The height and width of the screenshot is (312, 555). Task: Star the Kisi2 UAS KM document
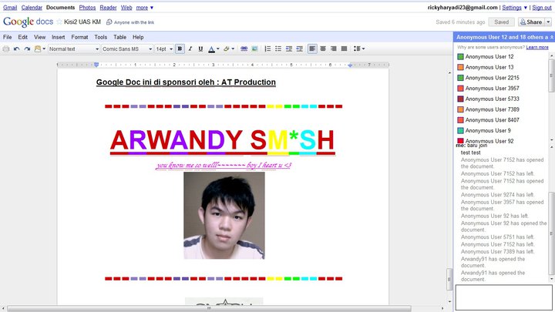pyautogui.click(x=59, y=22)
